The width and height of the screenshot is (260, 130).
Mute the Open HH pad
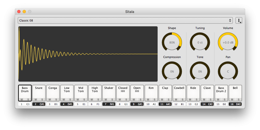(134, 99)
